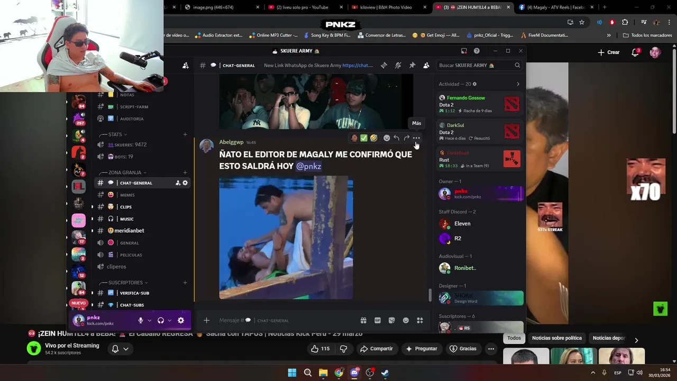This screenshot has height=381, width=677.
Task: Mute microphone in pnkz user panel
Action: click(141, 320)
